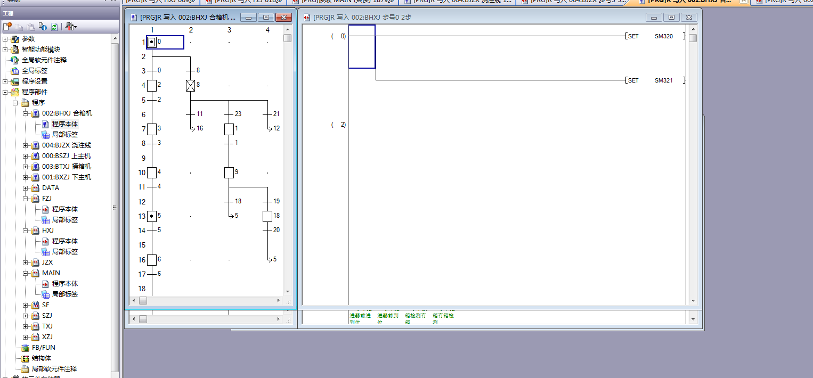
Task: Open the FB/FUN folder icon
Action: coord(25,348)
